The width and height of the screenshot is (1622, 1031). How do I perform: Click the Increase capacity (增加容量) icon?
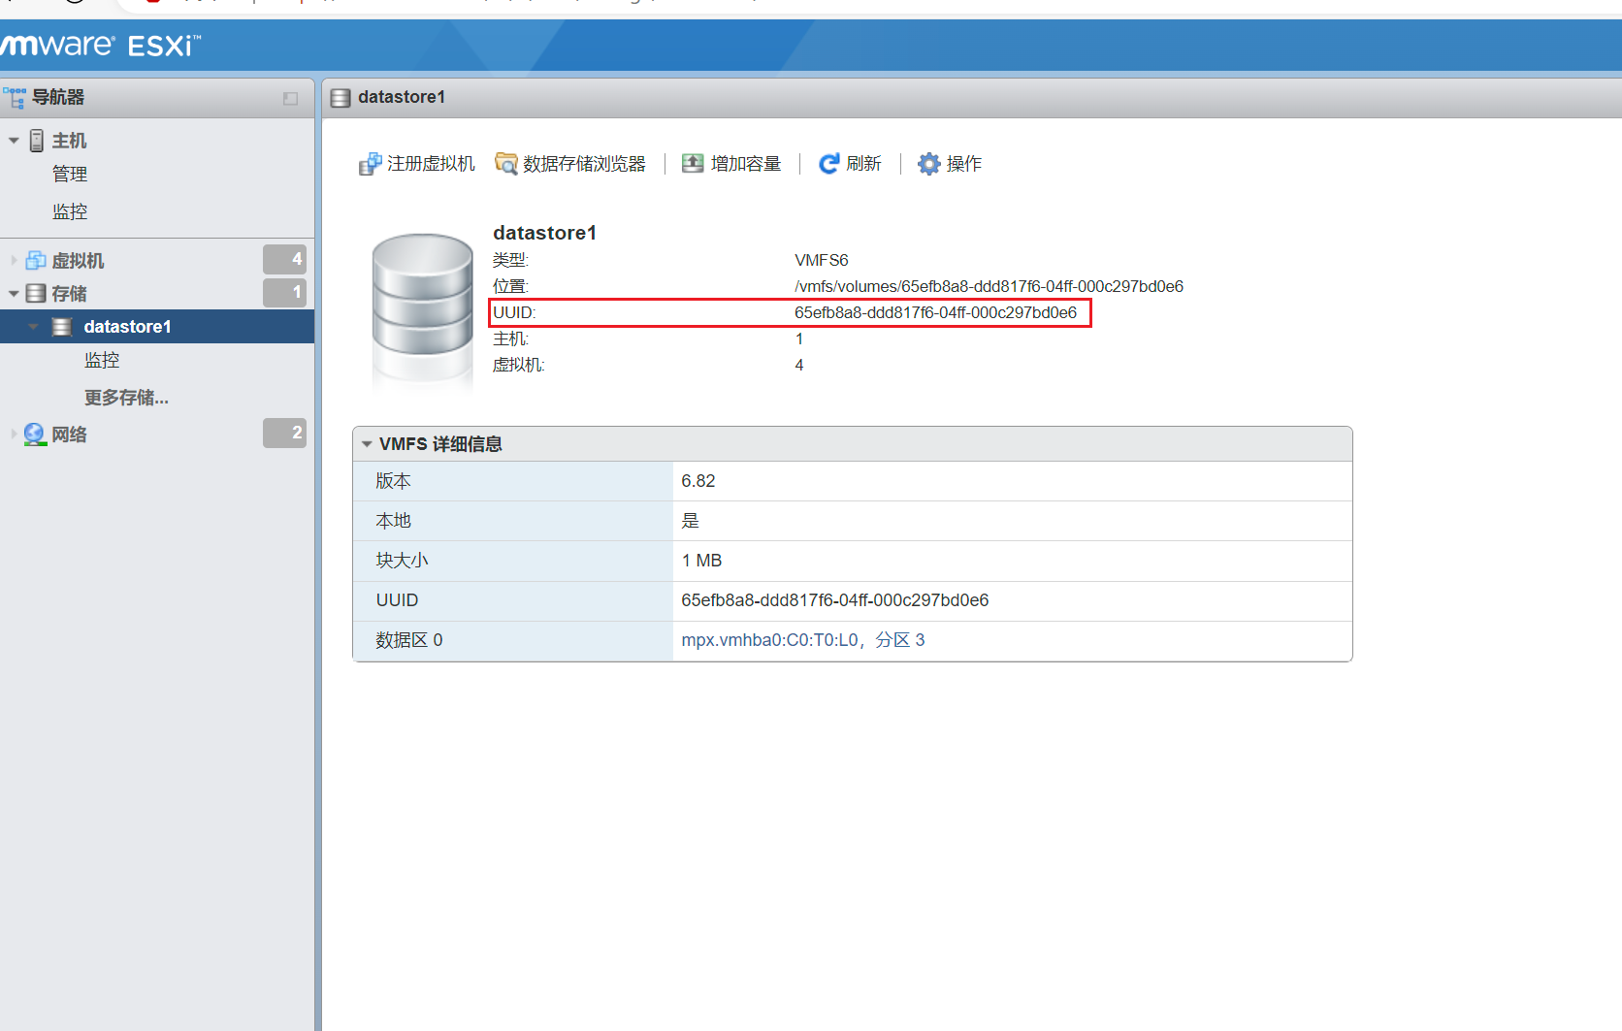pyautogui.click(x=693, y=164)
